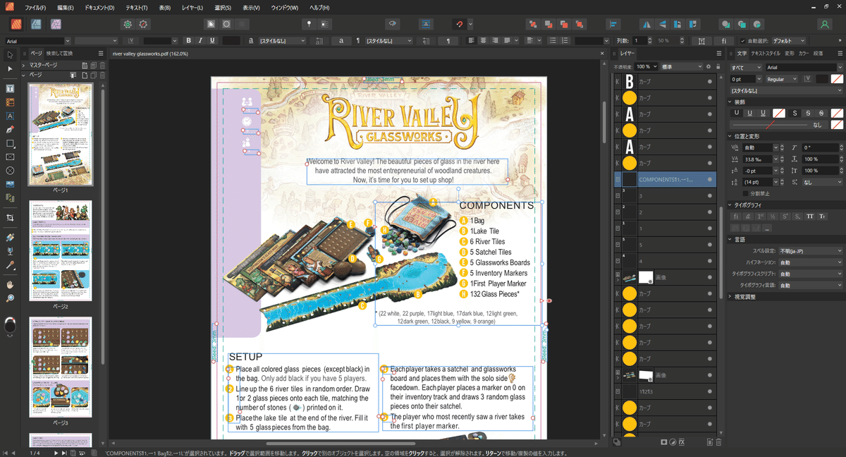Click the decoration underline color swatch
Viewport: 846px width, 457px height.
tap(778, 113)
